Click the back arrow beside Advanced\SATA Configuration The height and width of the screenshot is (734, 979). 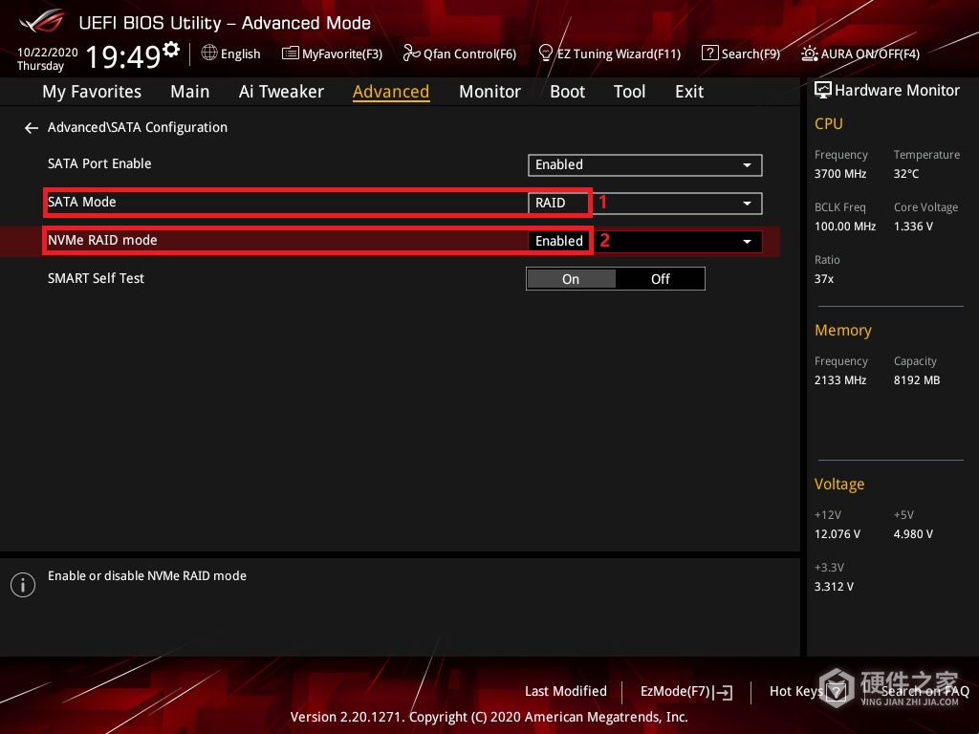coord(32,128)
